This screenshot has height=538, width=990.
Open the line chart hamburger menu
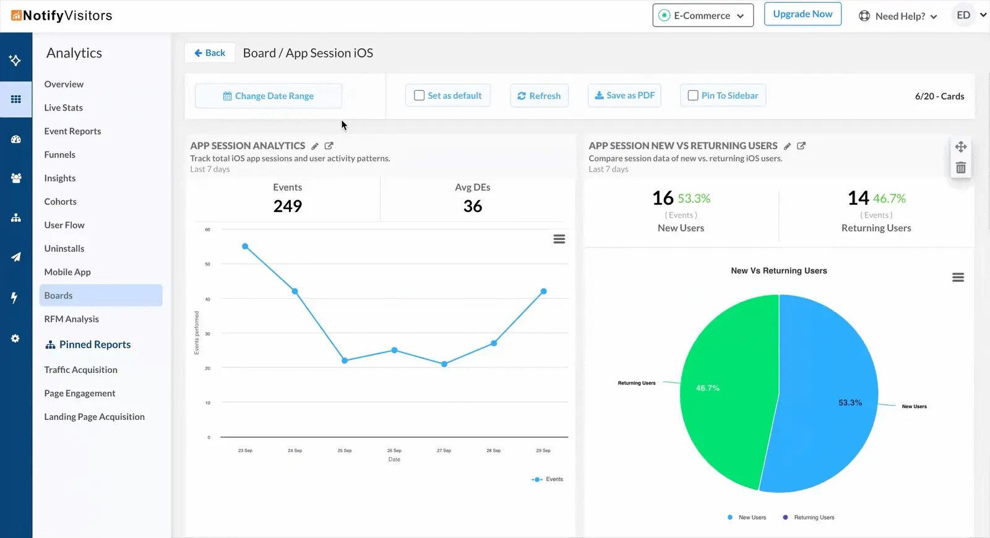[x=559, y=239]
